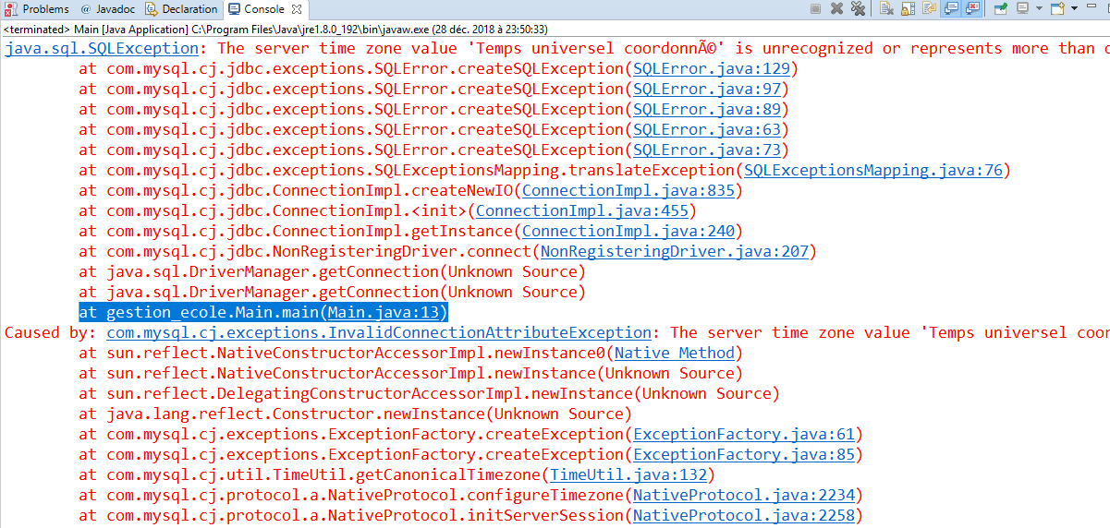Jump to ConnectionImpl.java:240

[x=628, y=231]
